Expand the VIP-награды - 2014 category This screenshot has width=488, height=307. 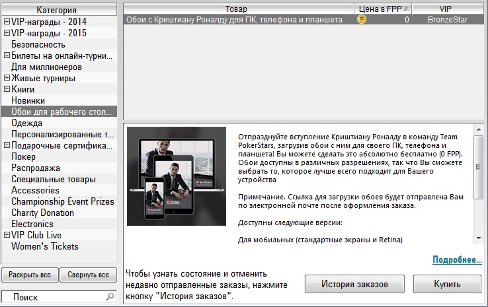7,21
